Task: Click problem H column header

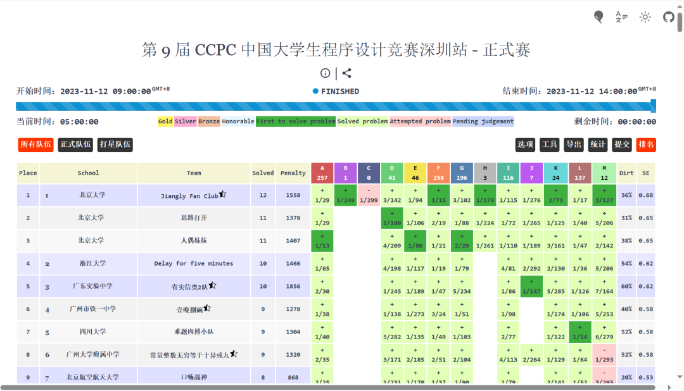Action: point(485,173)
